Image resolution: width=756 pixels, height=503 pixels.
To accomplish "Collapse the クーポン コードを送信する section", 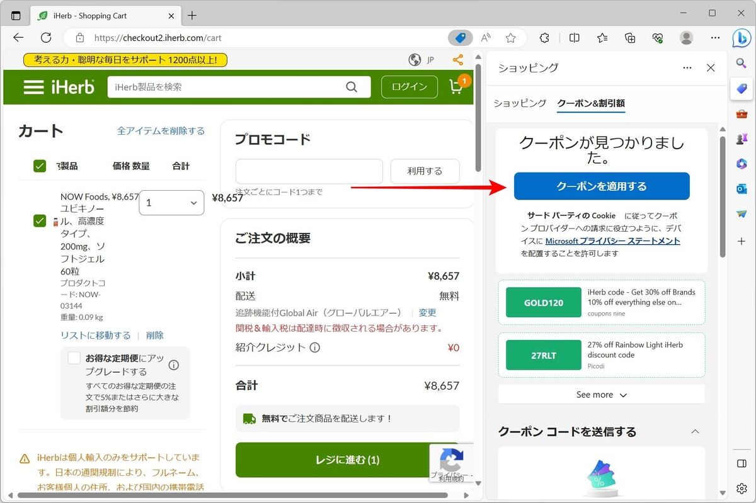I will click(x=695, y=432).
